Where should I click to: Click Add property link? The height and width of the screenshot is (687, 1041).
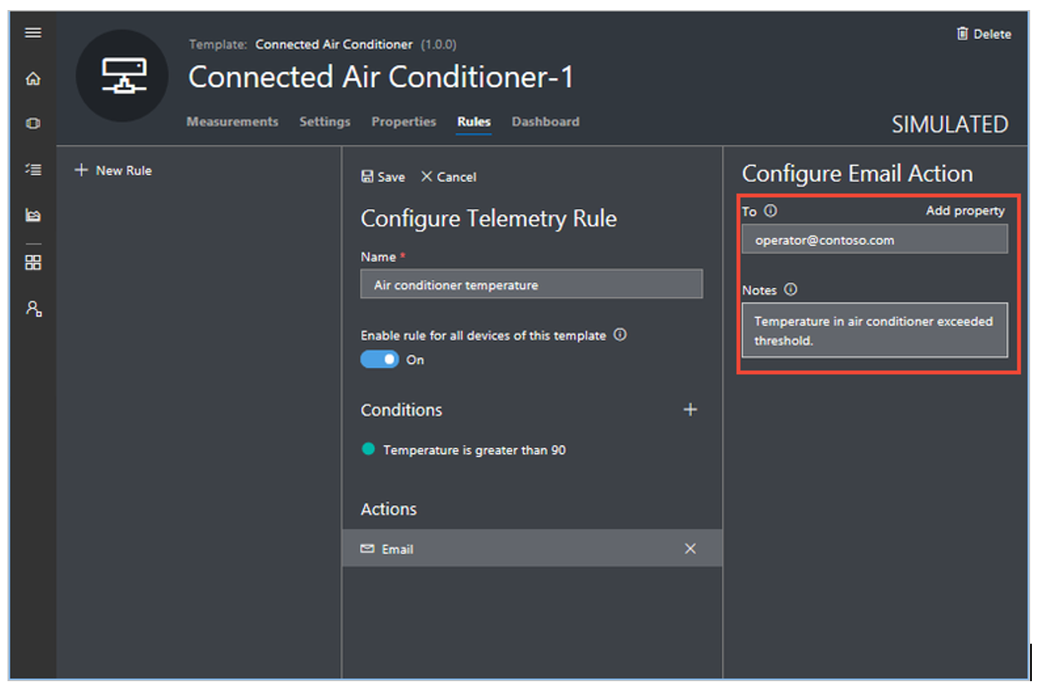(x=965, y=211)
